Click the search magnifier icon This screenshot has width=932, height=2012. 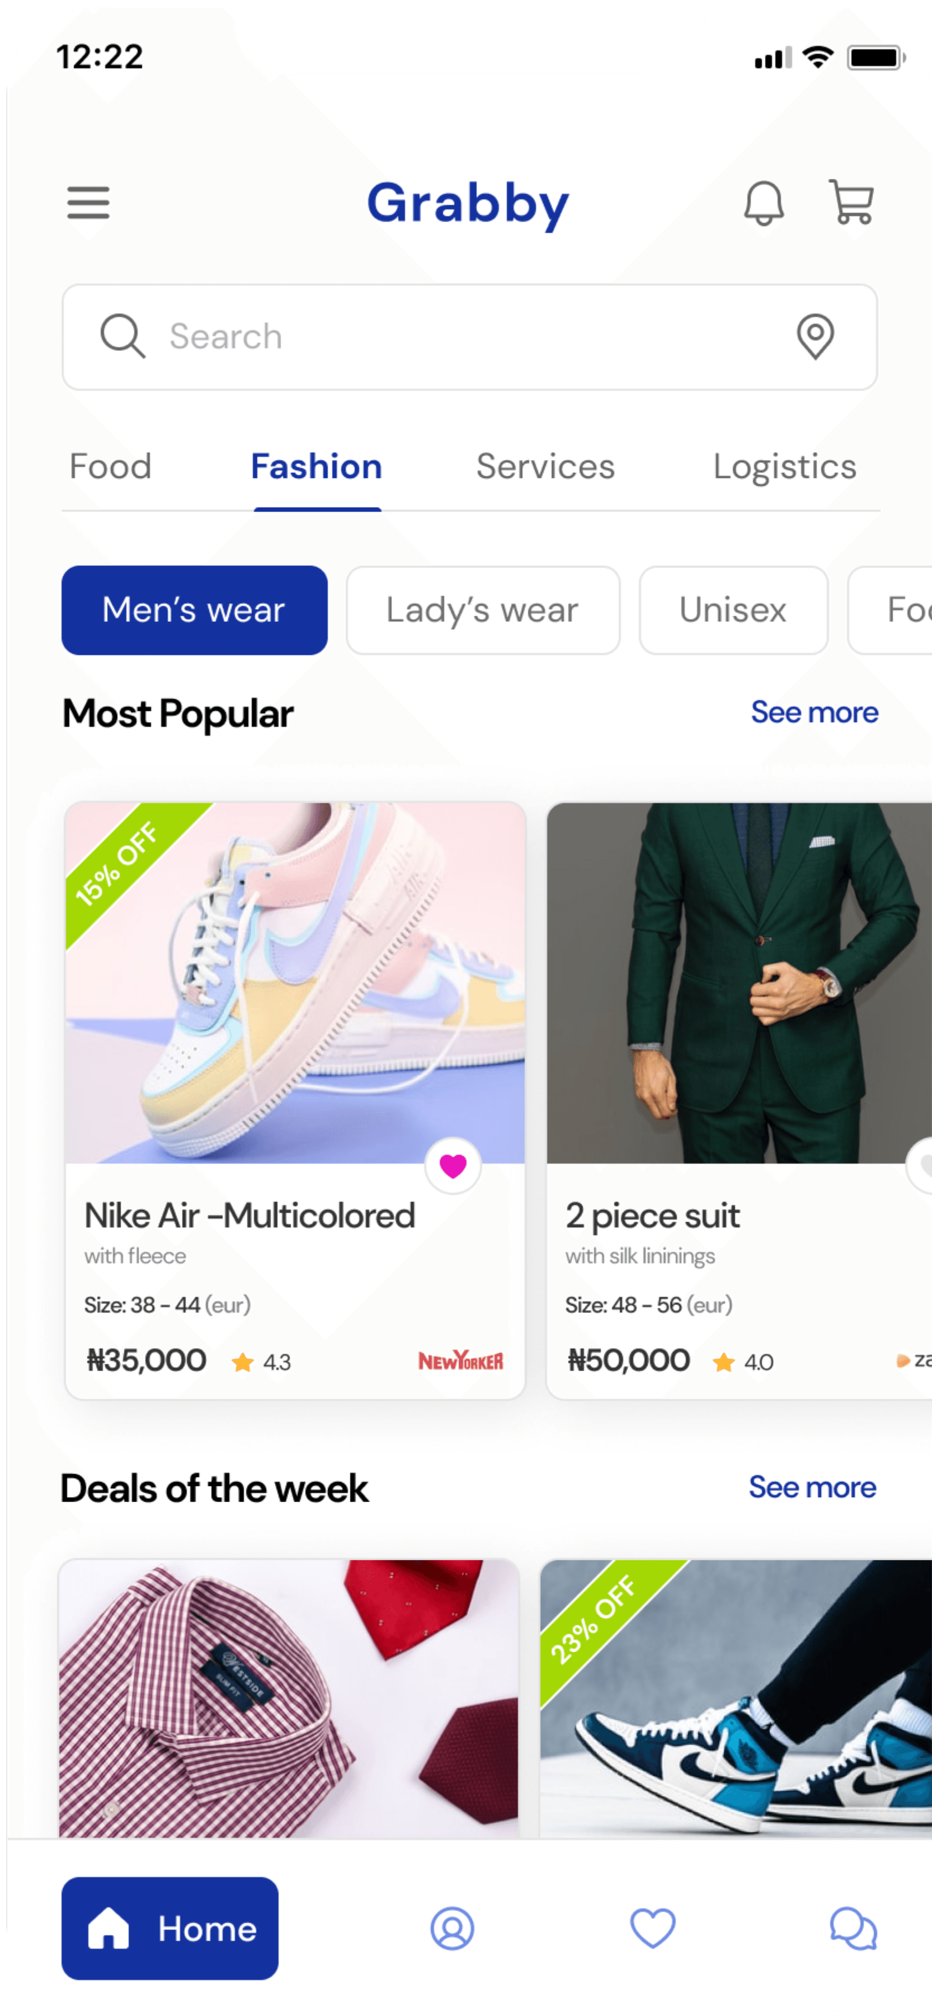coord(123,336)
